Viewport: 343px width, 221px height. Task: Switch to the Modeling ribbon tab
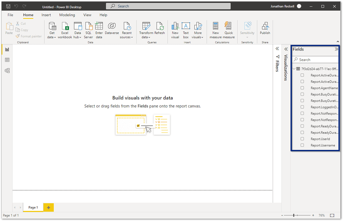click(67, 15)
